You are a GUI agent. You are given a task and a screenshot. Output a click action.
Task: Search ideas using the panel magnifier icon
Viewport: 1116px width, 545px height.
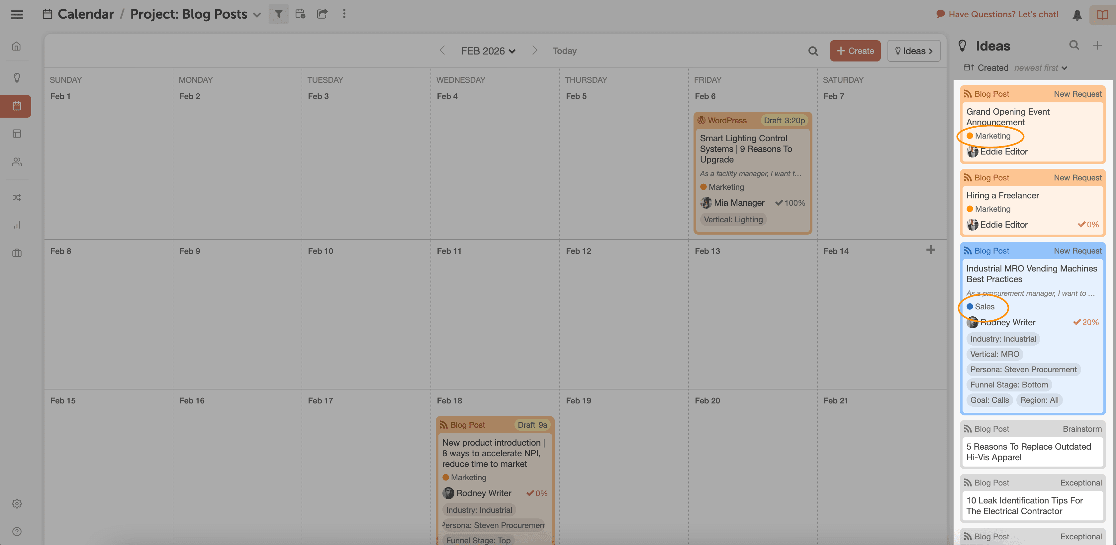point(1074,45)
